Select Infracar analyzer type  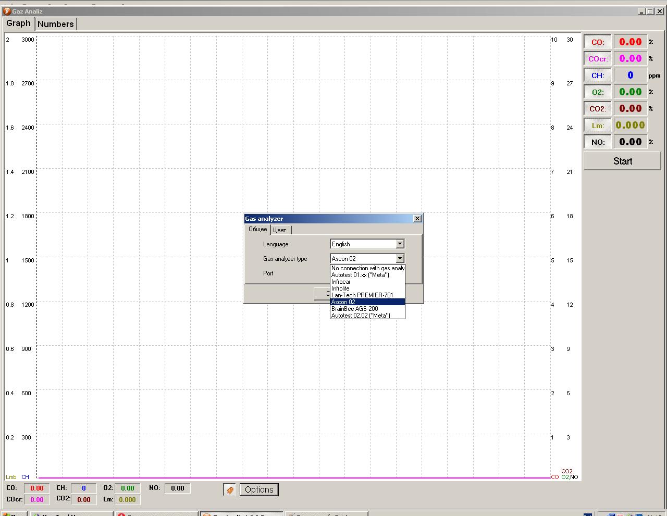(x=367, y=282)
